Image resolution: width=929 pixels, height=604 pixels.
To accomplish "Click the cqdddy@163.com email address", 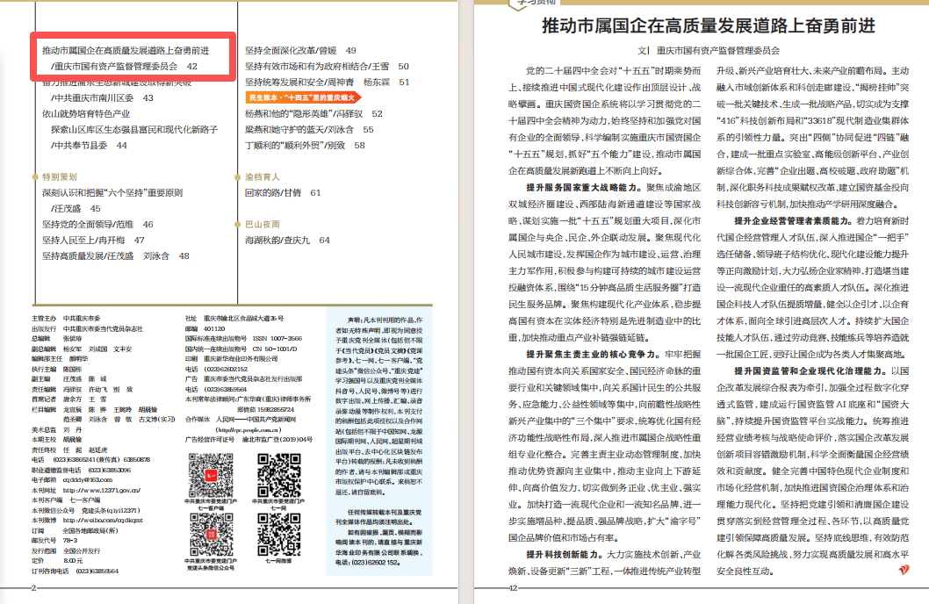I will pos(89,479).
